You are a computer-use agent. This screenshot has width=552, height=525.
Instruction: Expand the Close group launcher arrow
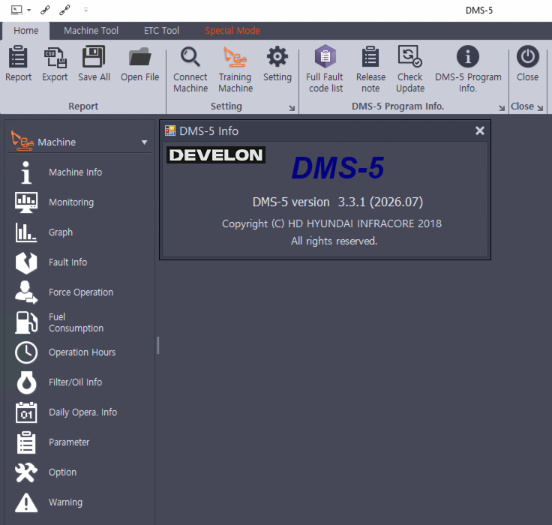pos(540,108)
